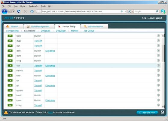Expand the search engine selector dropdown
Viewport: 168px width, 121px height.
pyautogui.click(x=133, y=11)
